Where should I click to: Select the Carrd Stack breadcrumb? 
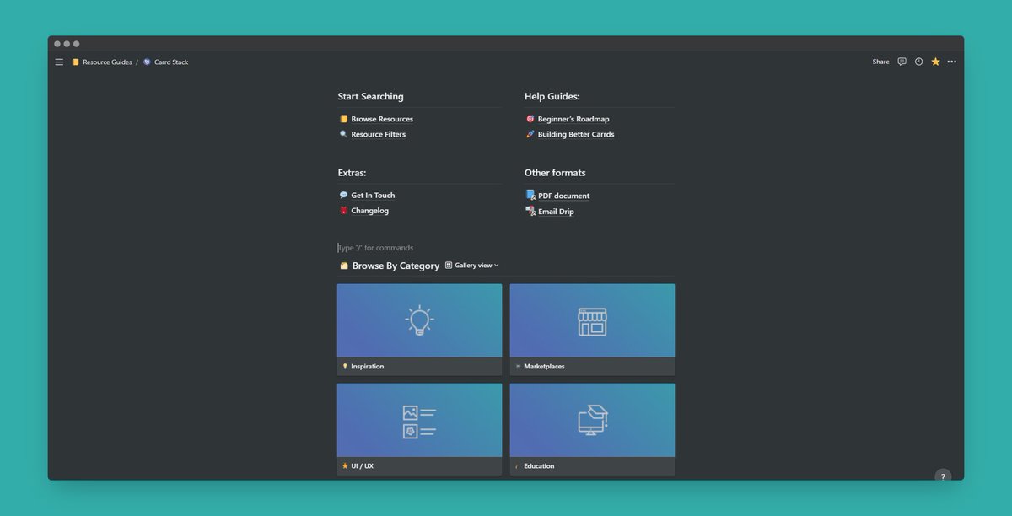click(171, 62)
